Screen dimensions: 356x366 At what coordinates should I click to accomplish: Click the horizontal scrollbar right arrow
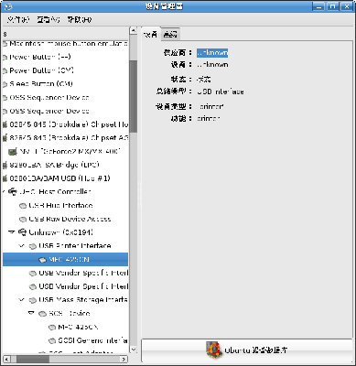pos(124,360)
